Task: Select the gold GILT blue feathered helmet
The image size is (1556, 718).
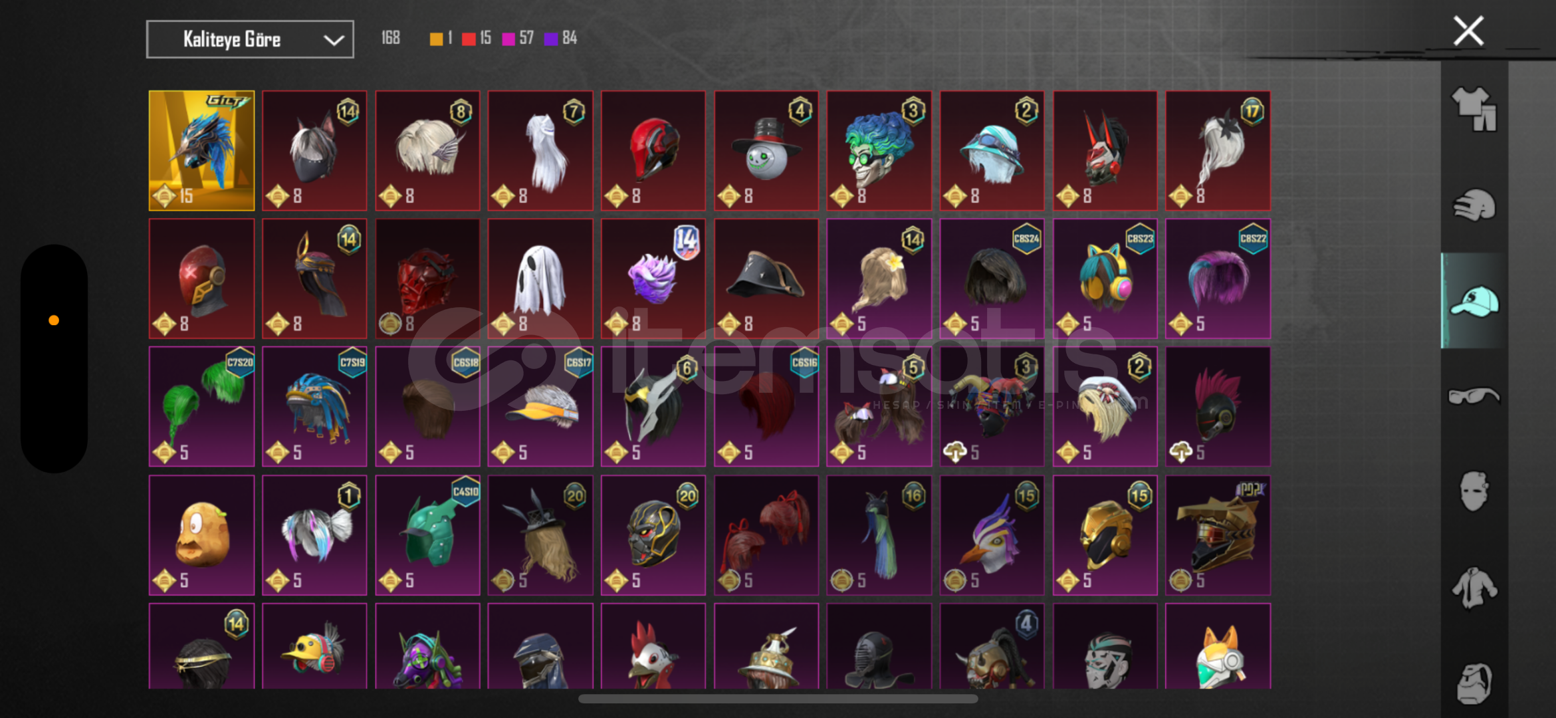Action: pyautogui.click(x=201, y=151)
